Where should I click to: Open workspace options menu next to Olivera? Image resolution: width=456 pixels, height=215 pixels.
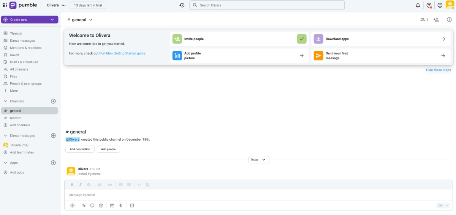click(63, 5)
